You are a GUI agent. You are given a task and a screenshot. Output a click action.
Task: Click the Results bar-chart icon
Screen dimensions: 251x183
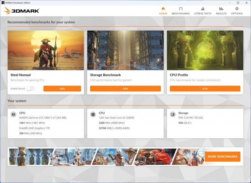click(221, 8)
